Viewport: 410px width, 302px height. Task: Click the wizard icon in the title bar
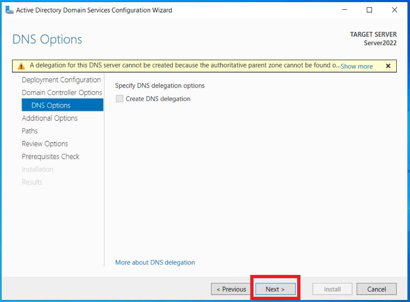point(9,10)
